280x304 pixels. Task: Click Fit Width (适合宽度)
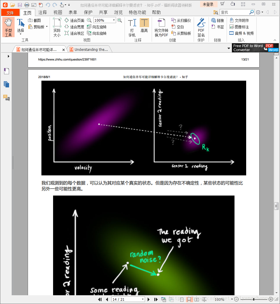click(74, 27)
